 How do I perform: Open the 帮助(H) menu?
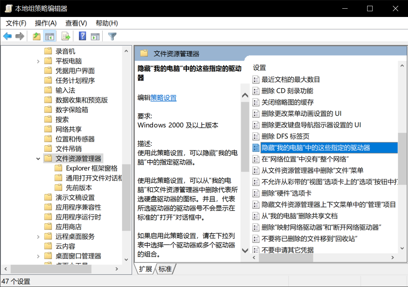(x=107, y=23)
